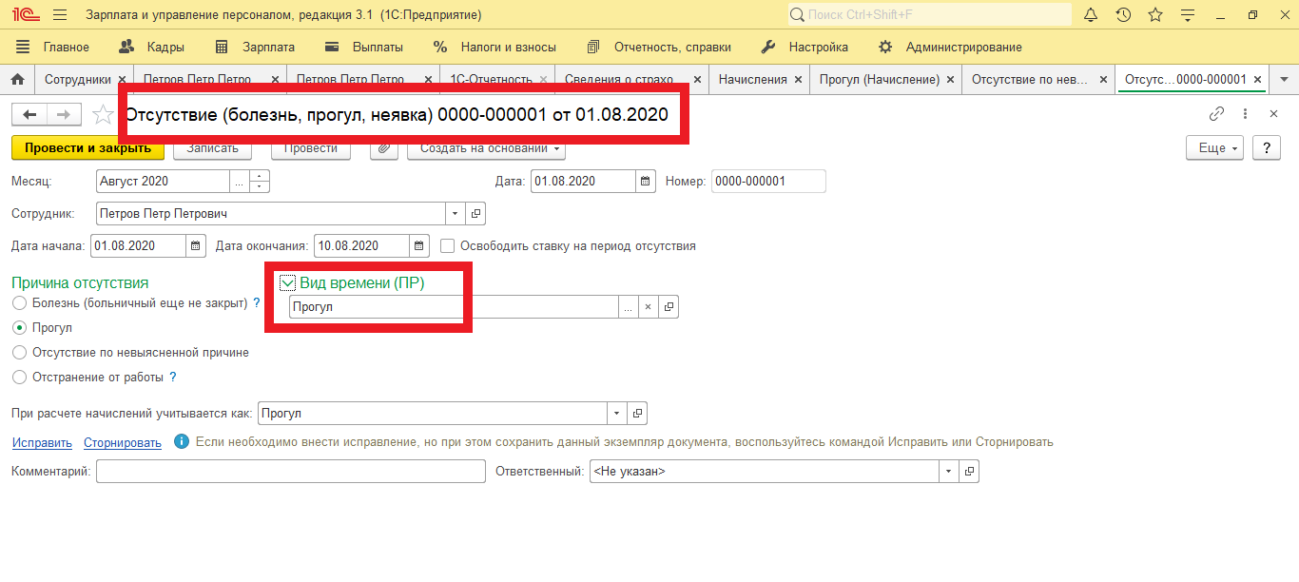Go to home via the house icon
The width and height of the screenshot is (1299, 582).
coord(16,79)
